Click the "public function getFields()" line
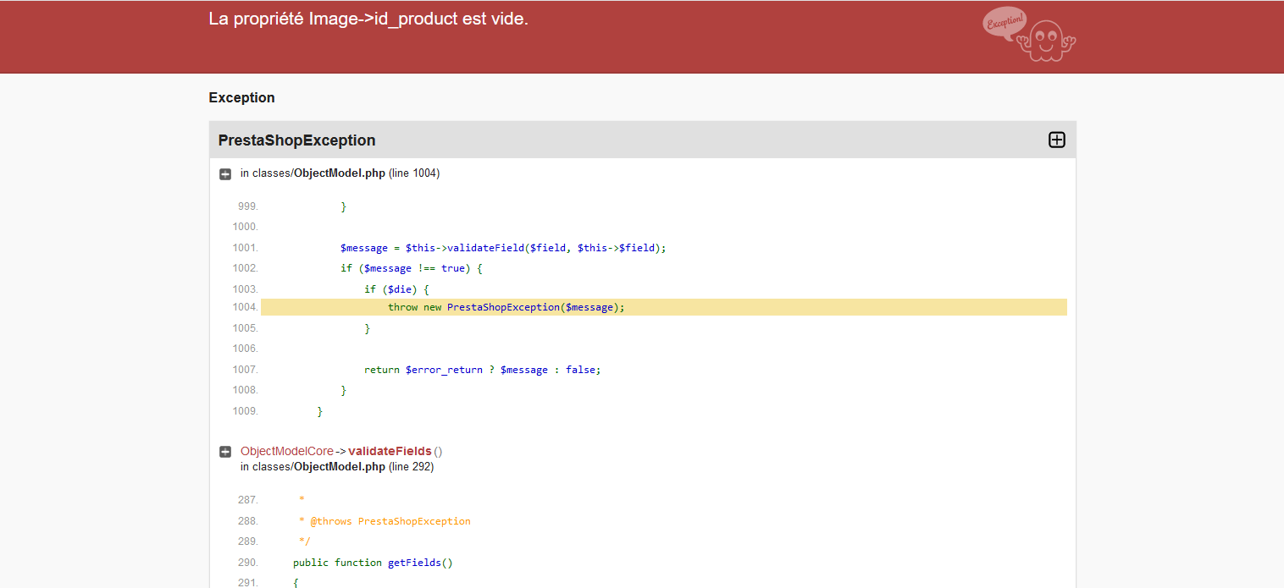This screenshot has height=588, width=1284. coord(373,563)
